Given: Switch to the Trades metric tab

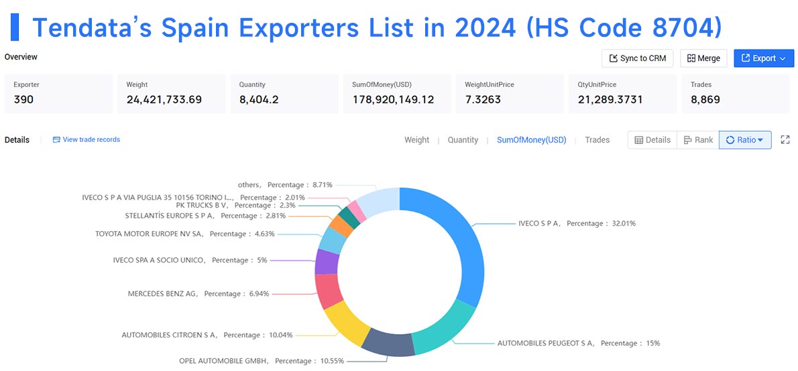Looking at the screenshot, I should pos(597,140).
